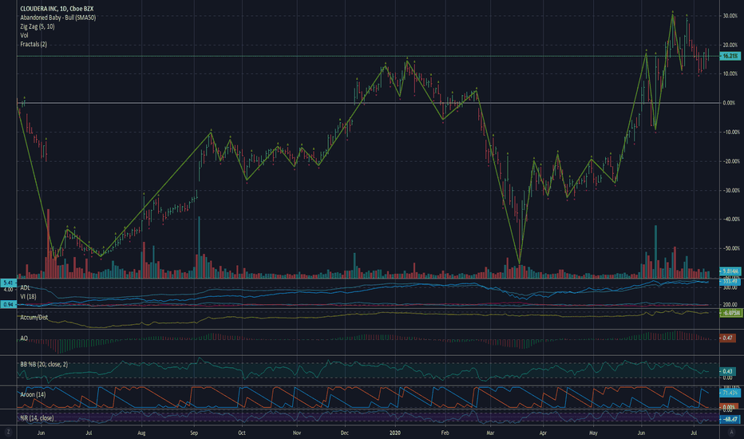Click the -10.00% level on price axis
The width and height of the screenshot is (744, 439).
(730, 132)
